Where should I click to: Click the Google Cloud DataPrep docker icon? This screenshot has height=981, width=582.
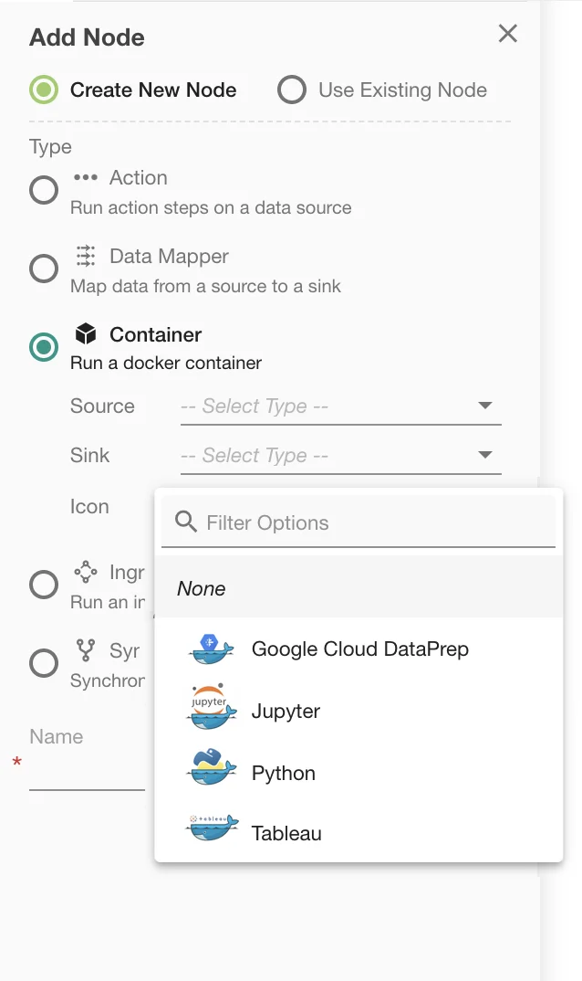coord(212,649)
